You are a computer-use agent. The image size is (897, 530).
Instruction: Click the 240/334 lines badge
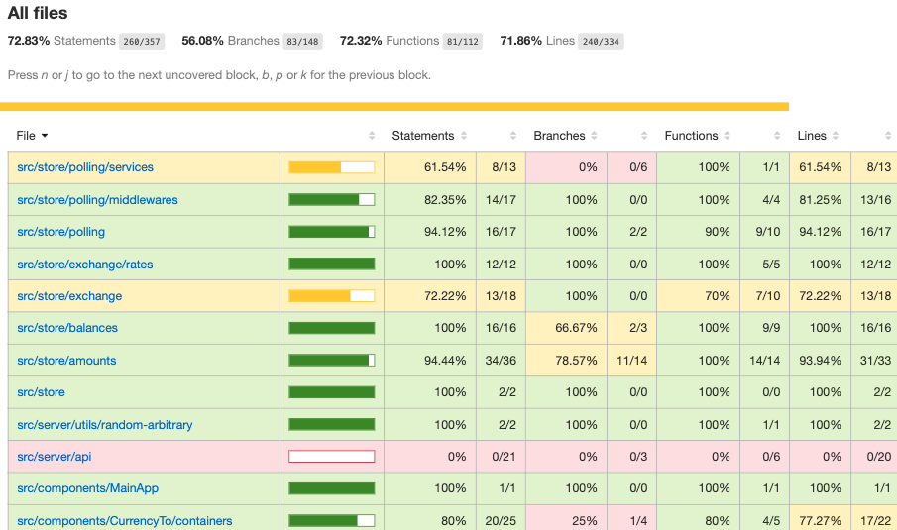click(x=601, y=42)
